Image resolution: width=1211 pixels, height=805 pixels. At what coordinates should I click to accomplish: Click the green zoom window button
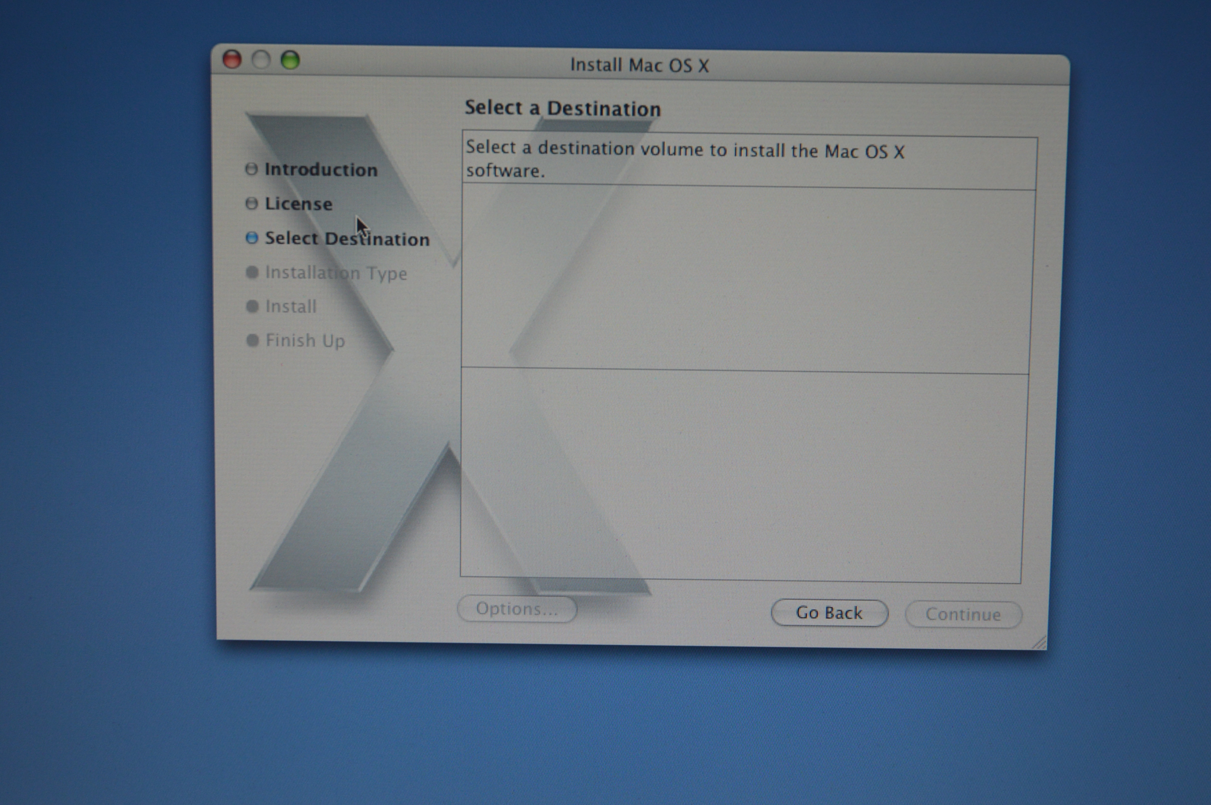coord(291,60)
